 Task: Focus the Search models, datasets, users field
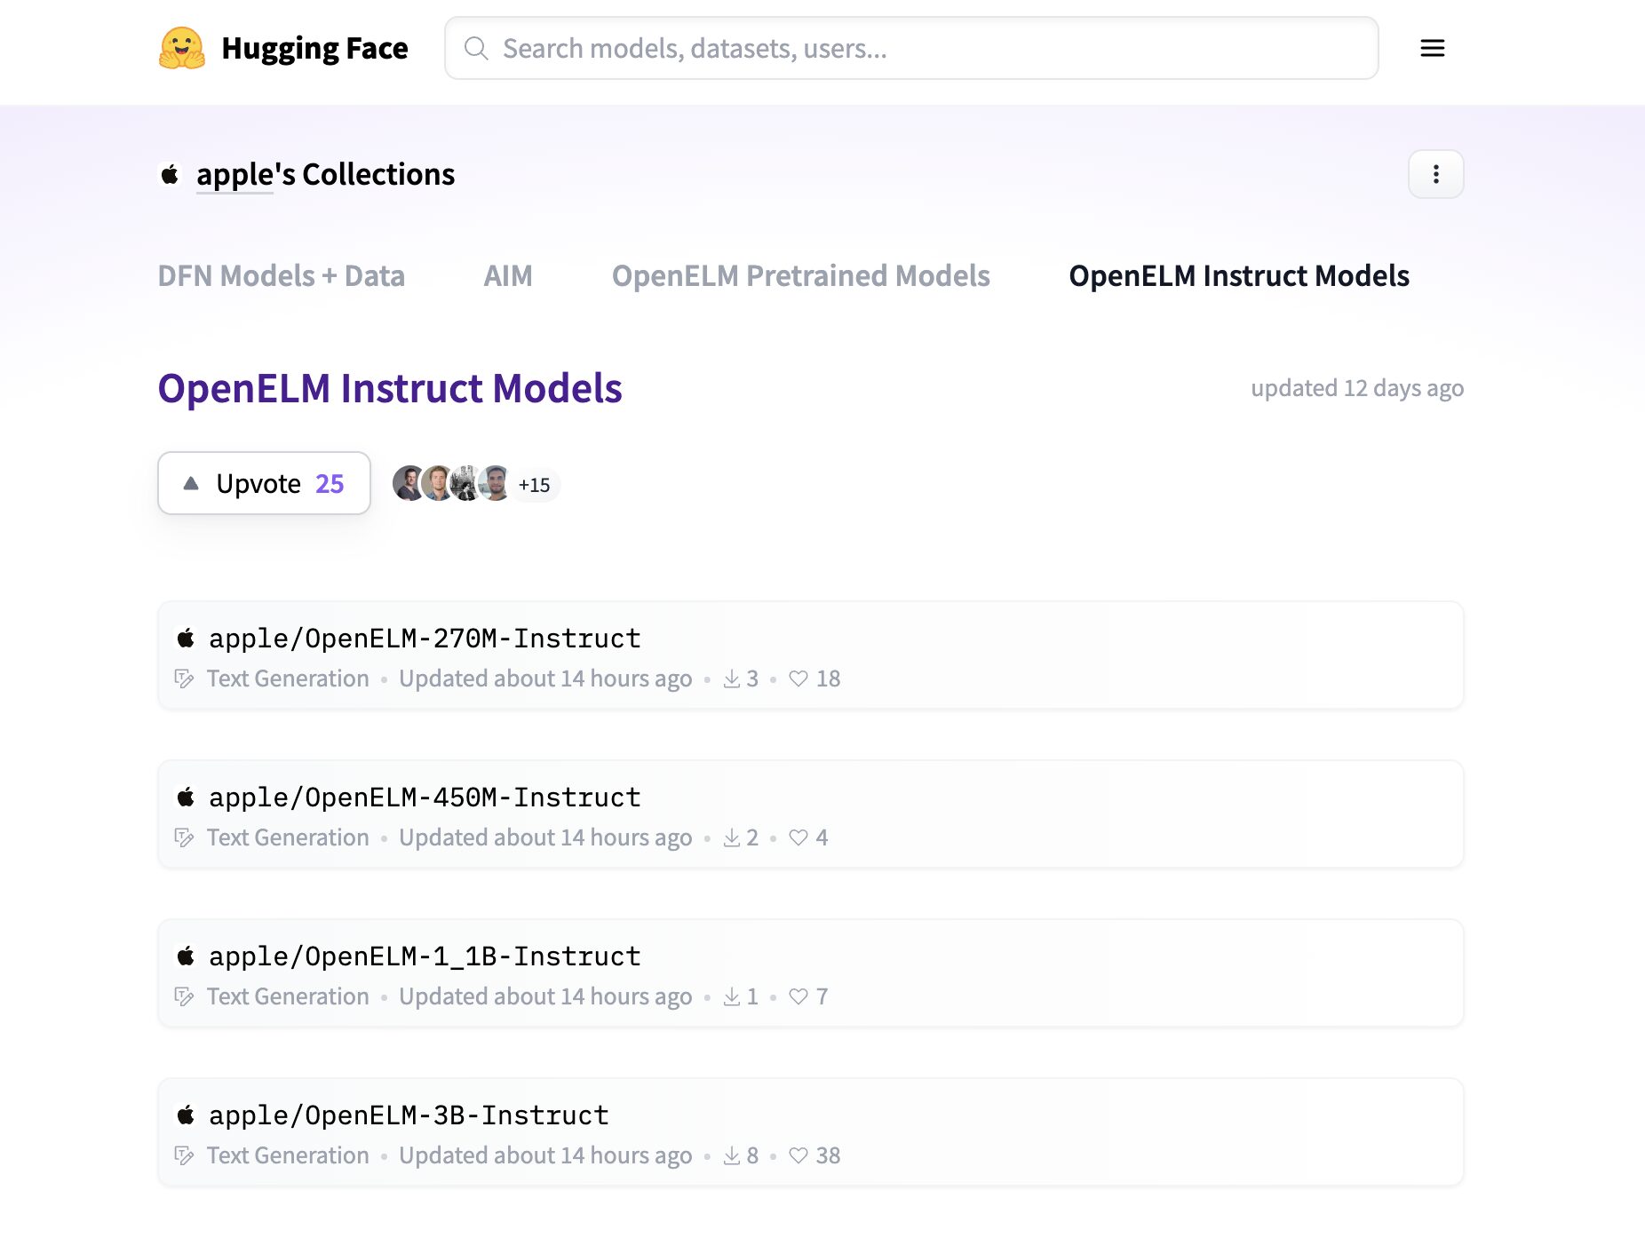tap(910, 48)
